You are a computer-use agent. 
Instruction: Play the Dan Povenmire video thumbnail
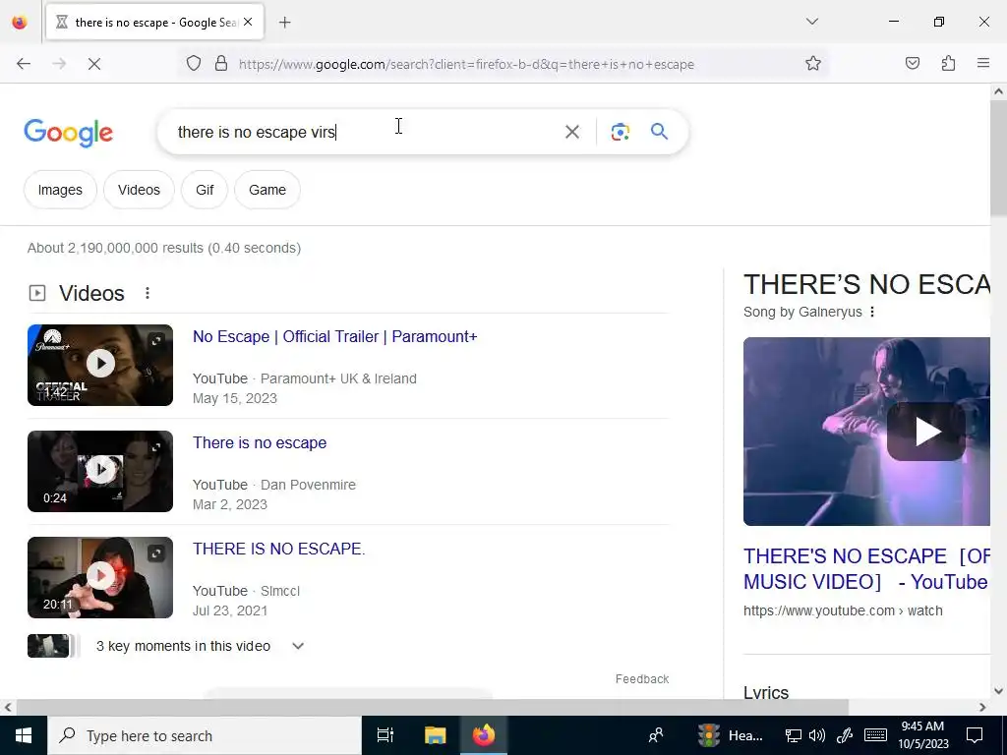pos(100,471)
